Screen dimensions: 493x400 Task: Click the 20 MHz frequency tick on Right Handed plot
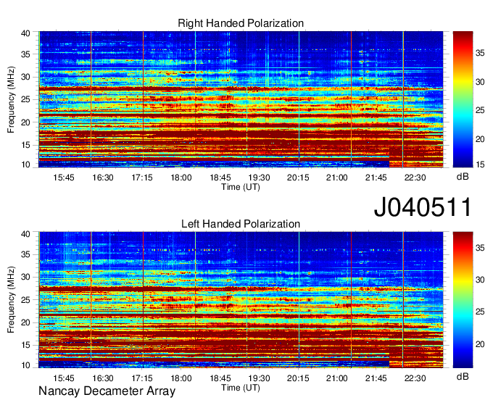coord(25,122)
